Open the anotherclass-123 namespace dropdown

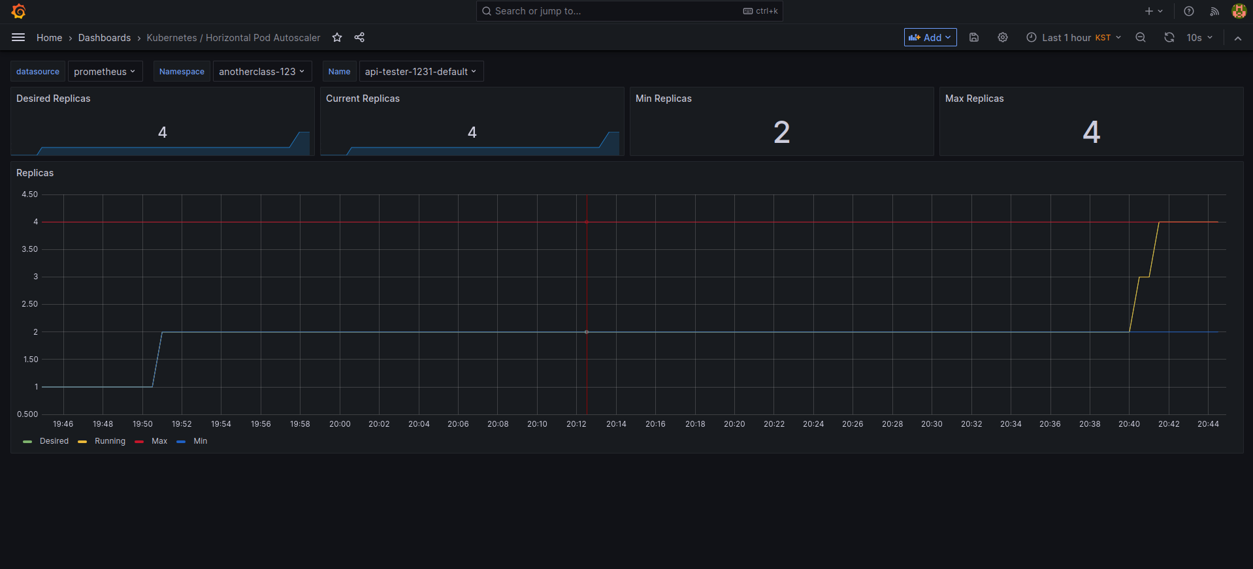[262, 71]
